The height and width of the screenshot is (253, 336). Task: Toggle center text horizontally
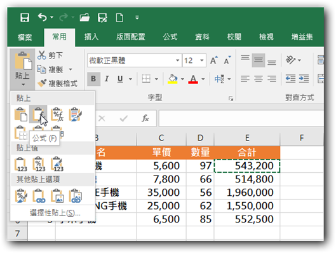tap(259, 79)
